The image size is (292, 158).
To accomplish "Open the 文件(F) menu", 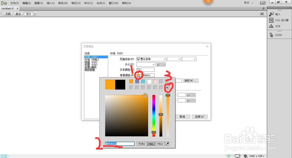I will point(15,3).
